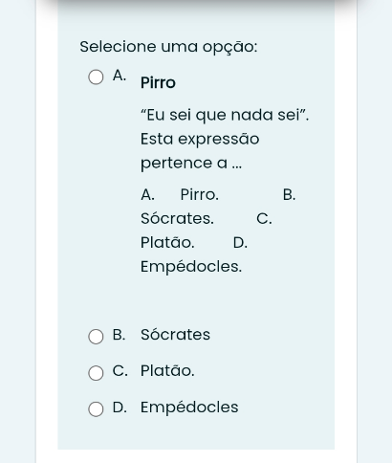
Task: Click the Platão answer label beside C
Action: pos(167,370)
